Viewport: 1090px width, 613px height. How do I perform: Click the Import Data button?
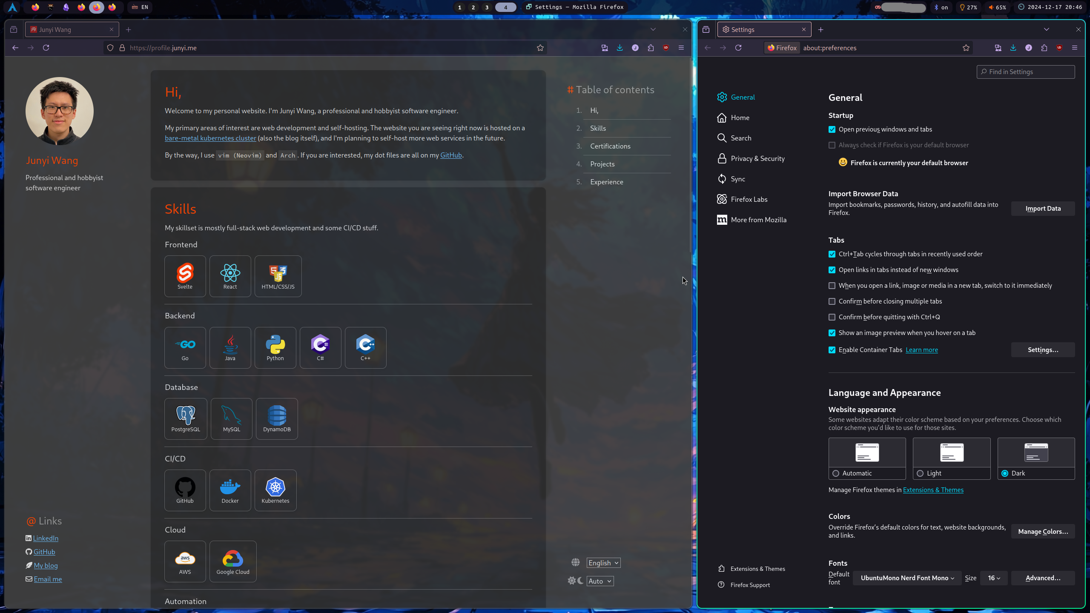point(1043,209)
